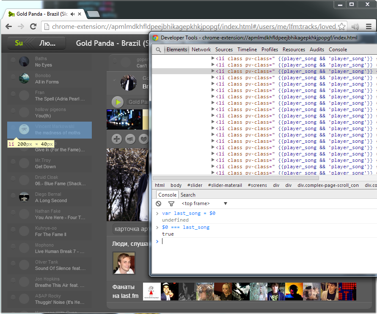Open a new browser tab
The width and height of the screenshot is (377, 314).
[94, 14]
